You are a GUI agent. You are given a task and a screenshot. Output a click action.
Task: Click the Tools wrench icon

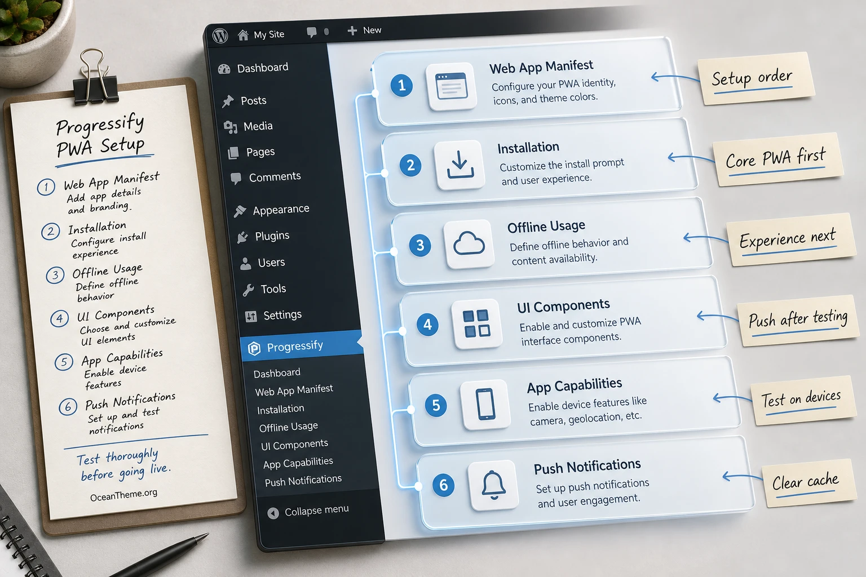click(248, 290)
